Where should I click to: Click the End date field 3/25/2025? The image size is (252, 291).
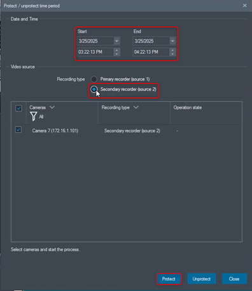pos(151,41)
